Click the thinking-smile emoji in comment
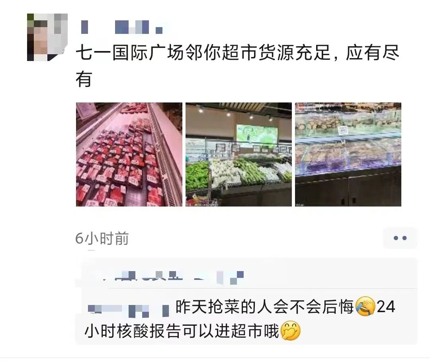The width and height of the screenshot is (430, 362). [x=291, y=331]
